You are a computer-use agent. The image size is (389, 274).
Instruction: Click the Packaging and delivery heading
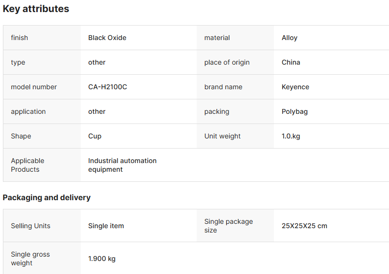click(46, 197)
